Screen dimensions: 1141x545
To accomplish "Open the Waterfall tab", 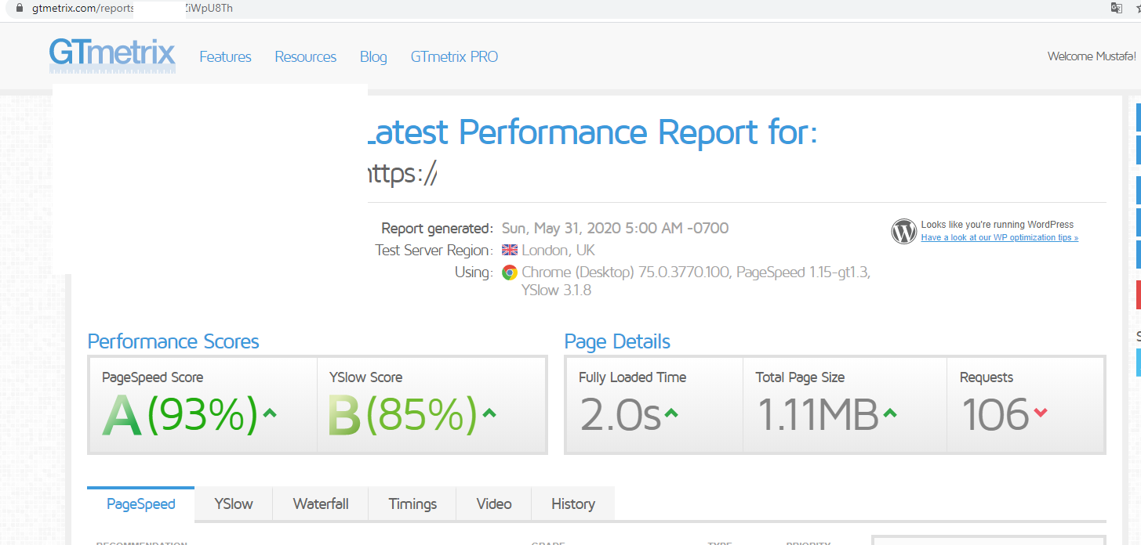I will [x=321, y=503].
